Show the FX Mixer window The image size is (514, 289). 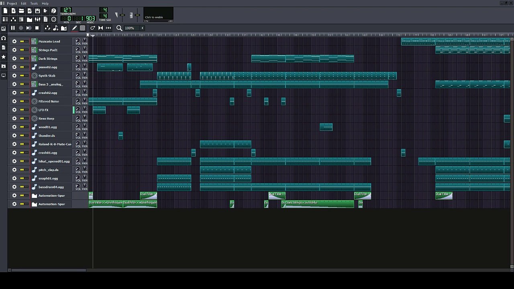coord(37,19)
